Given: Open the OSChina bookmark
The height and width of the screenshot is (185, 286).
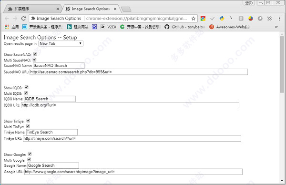Looking at the screenshot, I should [140, 27].
